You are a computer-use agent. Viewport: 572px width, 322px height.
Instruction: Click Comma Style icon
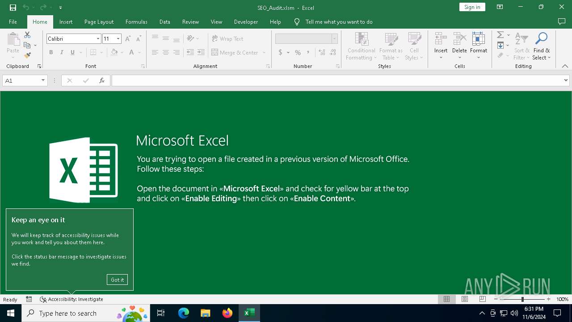(x=308, y=52)
